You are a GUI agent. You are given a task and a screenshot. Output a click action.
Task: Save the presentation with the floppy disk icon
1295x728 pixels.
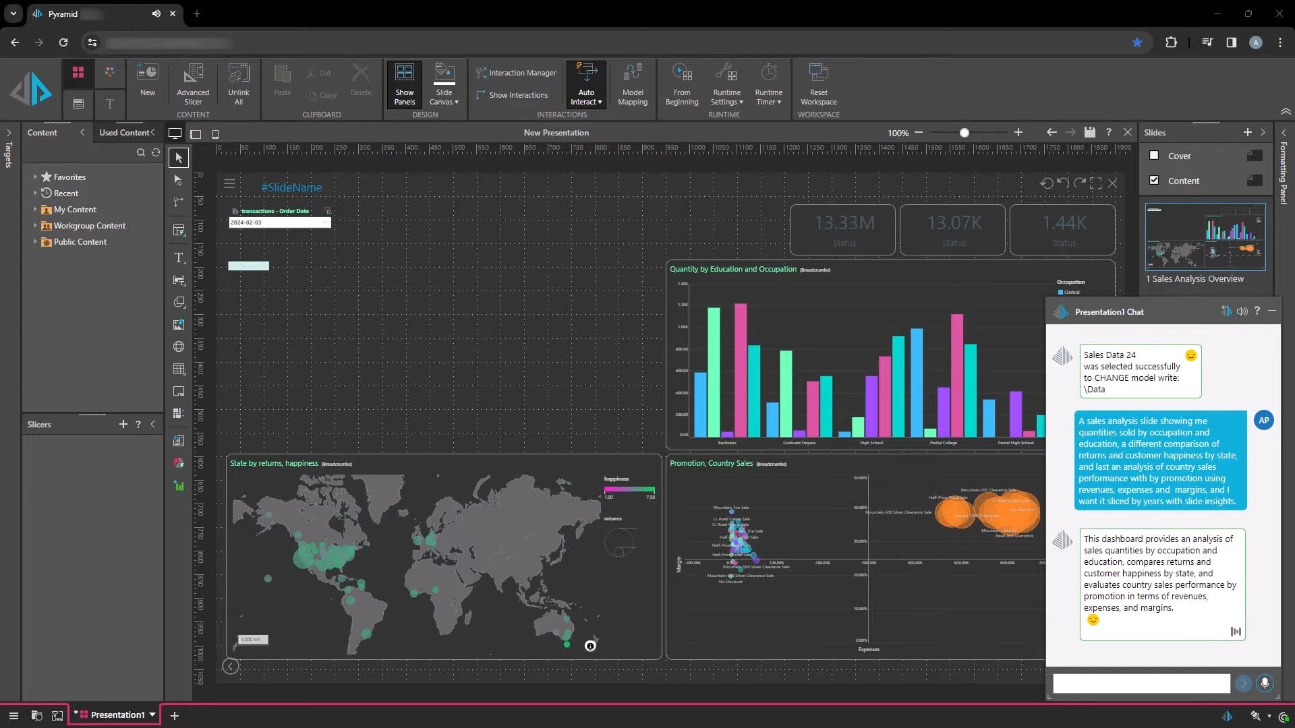[x=1089, y=132]
